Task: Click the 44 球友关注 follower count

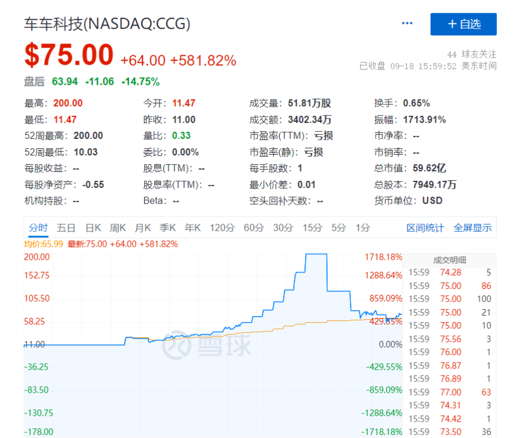Action: [x=471, y=54]
